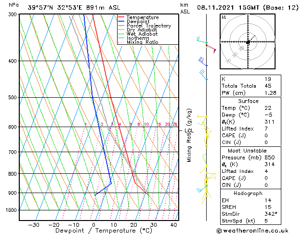303x234 pixels.
Task: Click the StmDir value 342°
Action: 271,214
